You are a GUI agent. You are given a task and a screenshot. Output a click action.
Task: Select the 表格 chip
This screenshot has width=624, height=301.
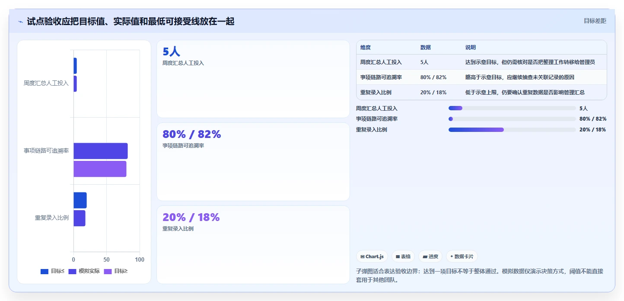point(403,256)
